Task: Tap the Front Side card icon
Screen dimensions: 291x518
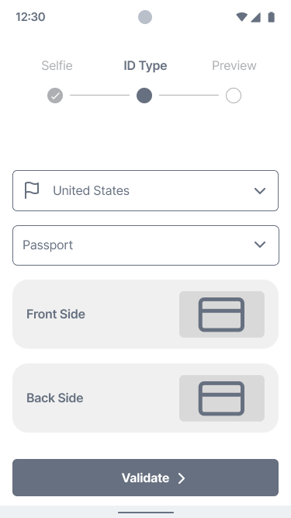Action: pyautogui.click(x=221, y=315)
